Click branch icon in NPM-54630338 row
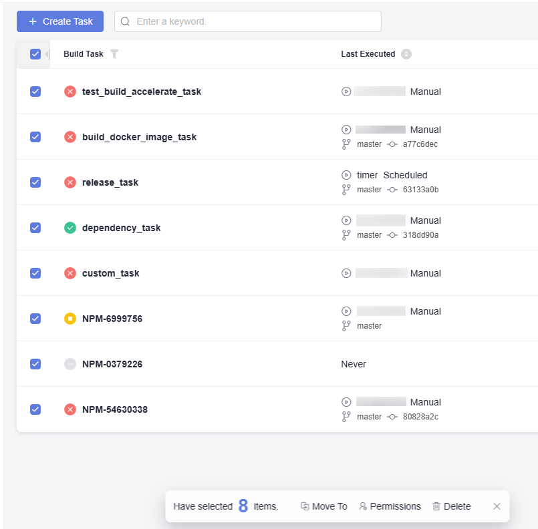538x529 pixels. [346, 417]
